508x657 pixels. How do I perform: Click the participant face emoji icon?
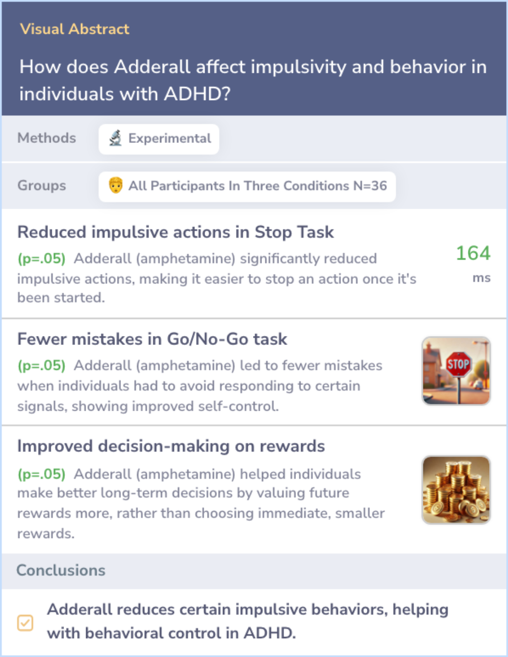(116, 186)
